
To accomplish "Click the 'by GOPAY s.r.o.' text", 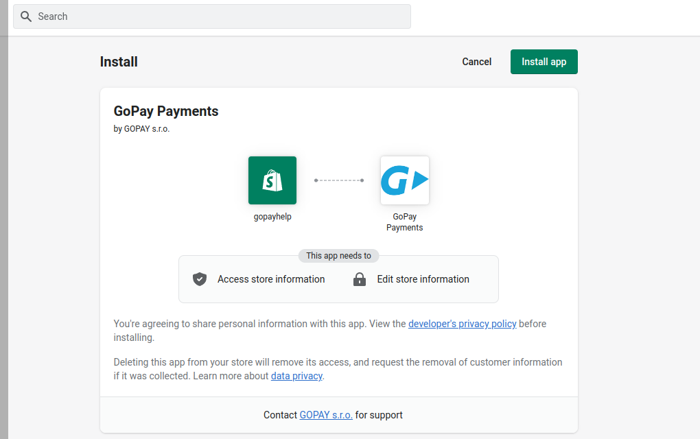I will pyautogui.click(x=141, y=129).
